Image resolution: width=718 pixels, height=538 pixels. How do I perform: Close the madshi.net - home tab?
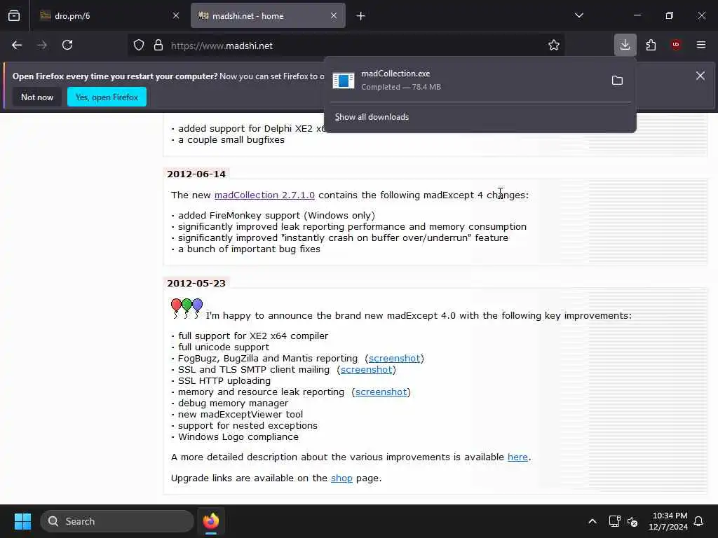coord(334,15)
